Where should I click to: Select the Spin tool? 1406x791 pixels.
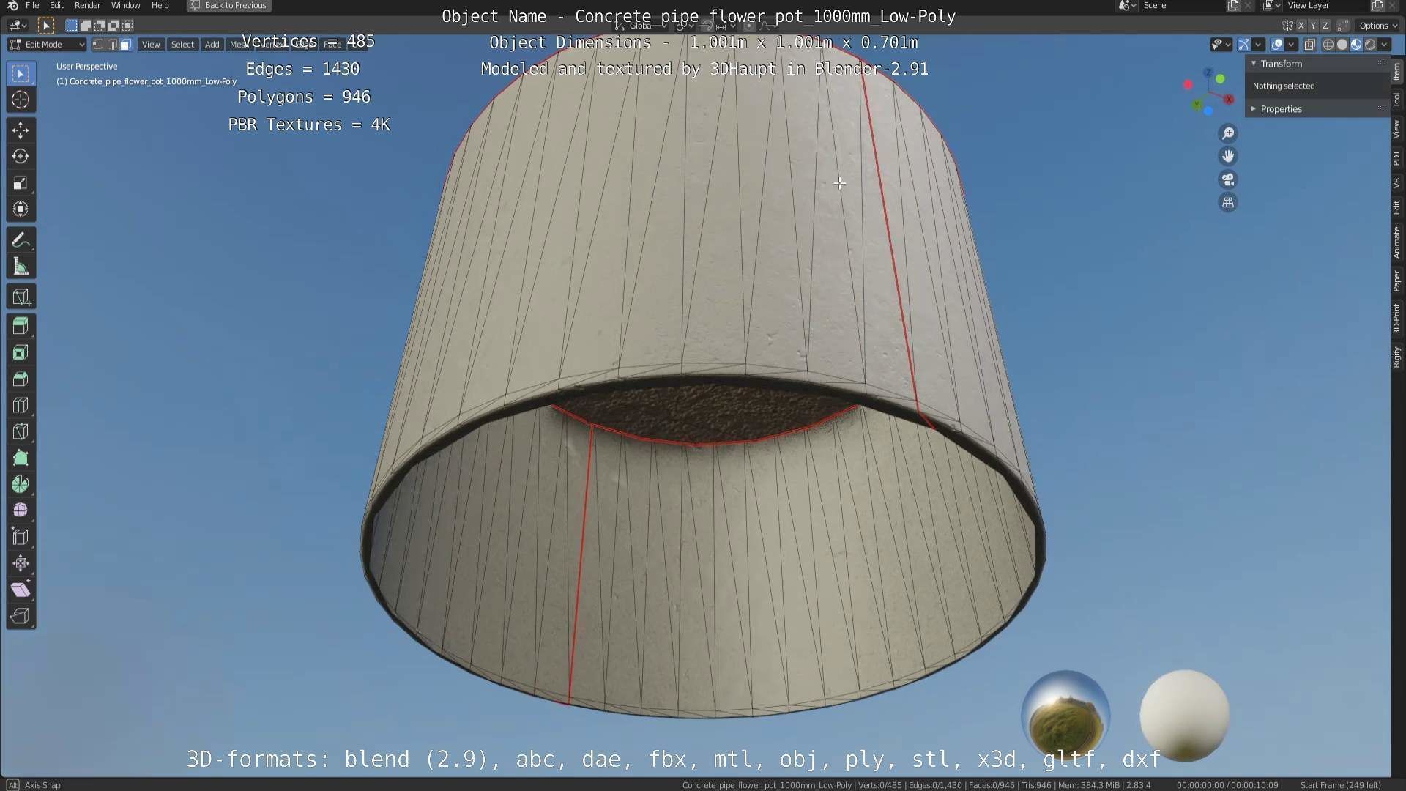coord(21,485)
